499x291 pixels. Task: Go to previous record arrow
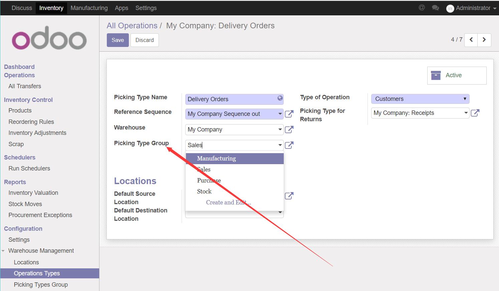click(x=471, y=40)
